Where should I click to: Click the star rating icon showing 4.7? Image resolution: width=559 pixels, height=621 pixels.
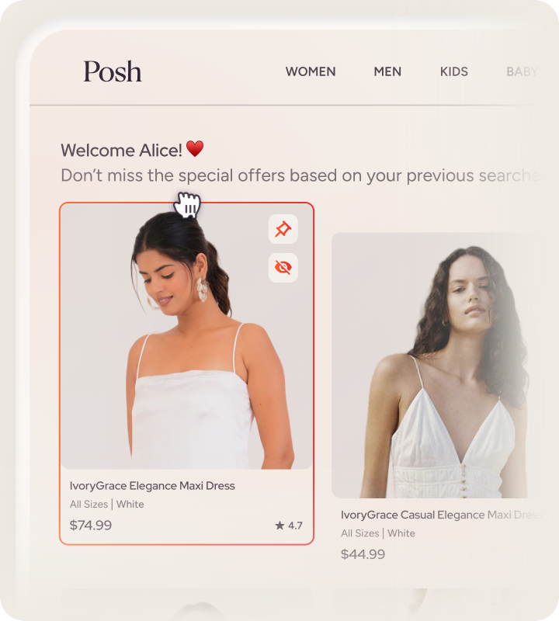279,526
